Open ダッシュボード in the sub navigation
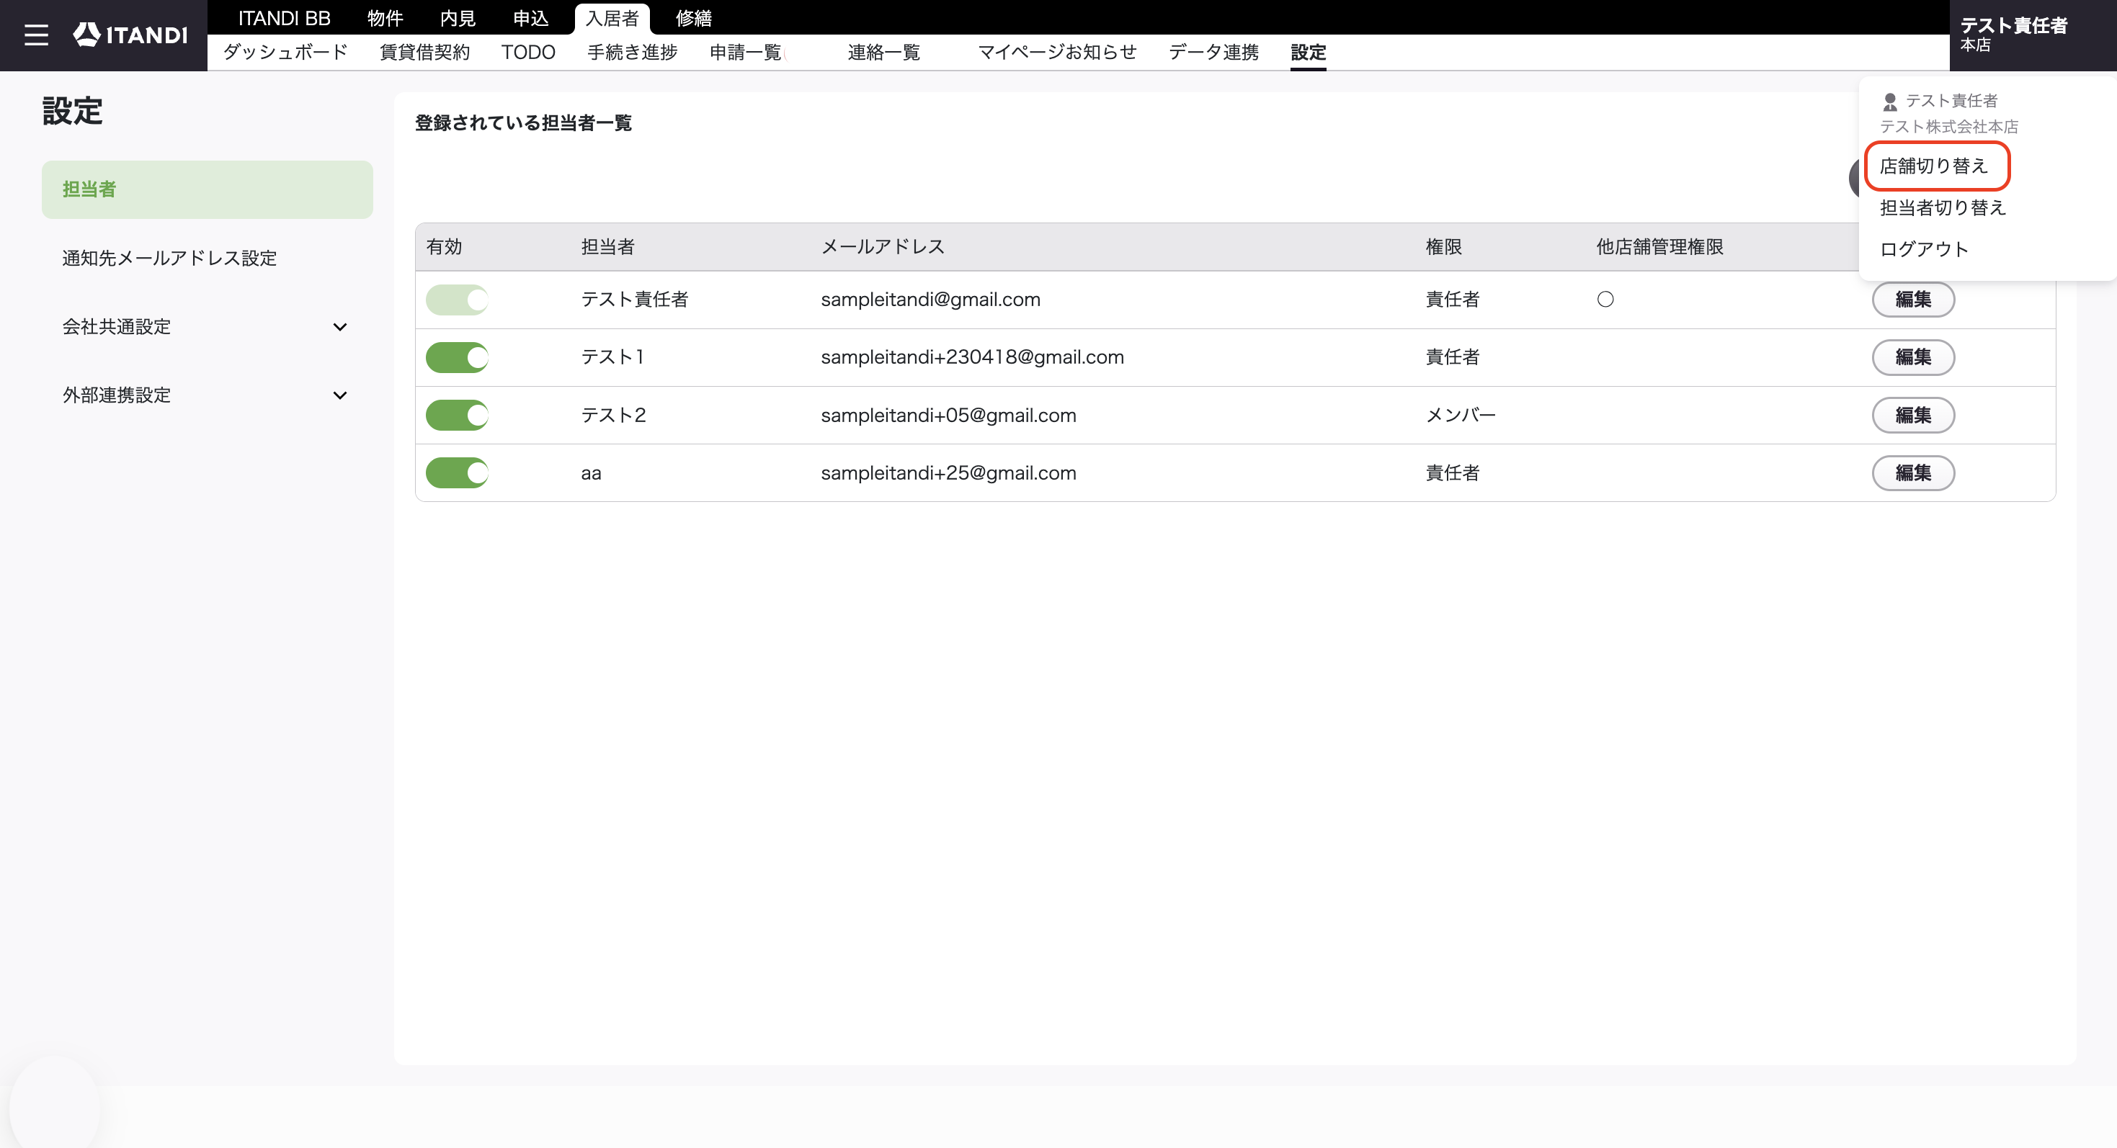The width and height of the screenshot is (2117, 1148). tap(285, 53)
